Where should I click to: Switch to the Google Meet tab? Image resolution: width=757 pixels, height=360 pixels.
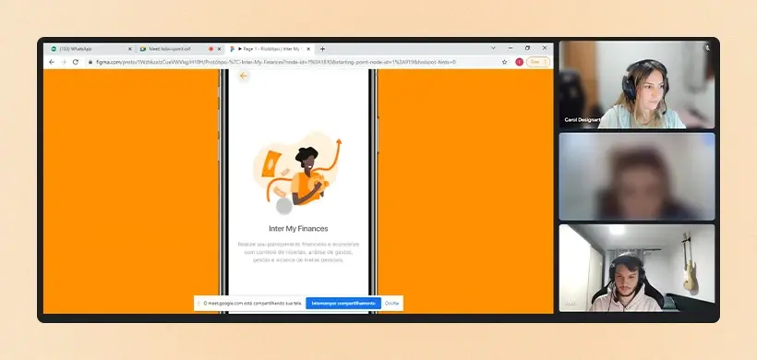click(x=179, y=49)
